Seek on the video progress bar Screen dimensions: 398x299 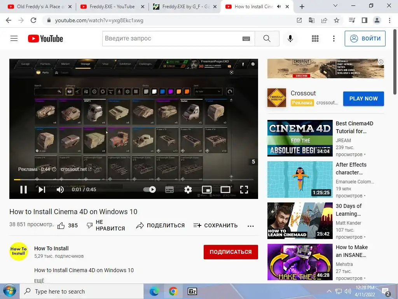[x=134, y=179]
